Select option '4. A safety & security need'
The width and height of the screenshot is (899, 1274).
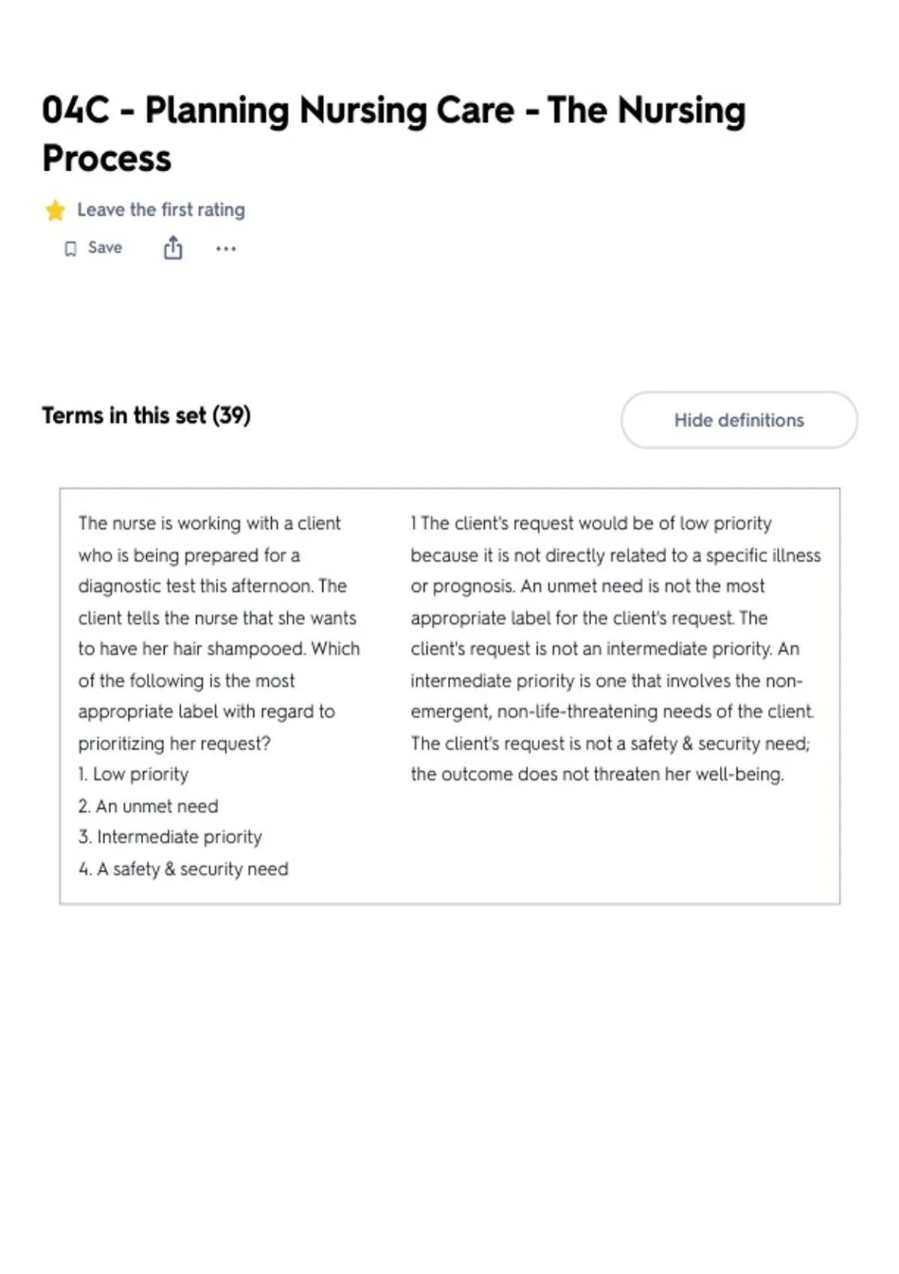coord(184,869)
